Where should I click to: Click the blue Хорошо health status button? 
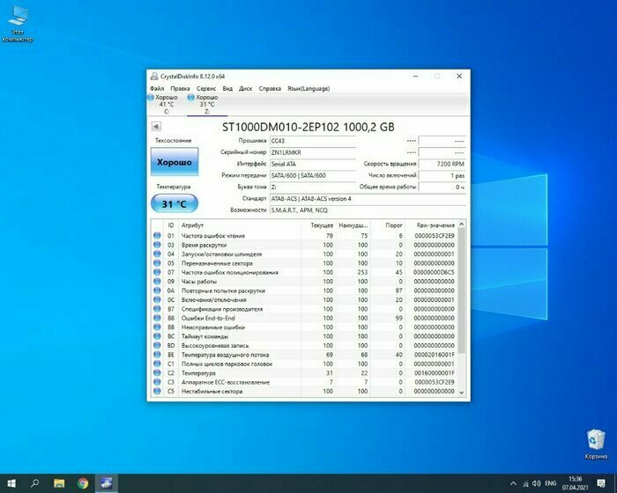175,162
